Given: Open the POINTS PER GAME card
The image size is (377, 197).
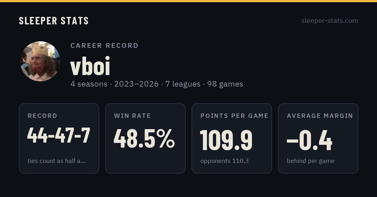Looking at the screenshot, I should point(232,138).
